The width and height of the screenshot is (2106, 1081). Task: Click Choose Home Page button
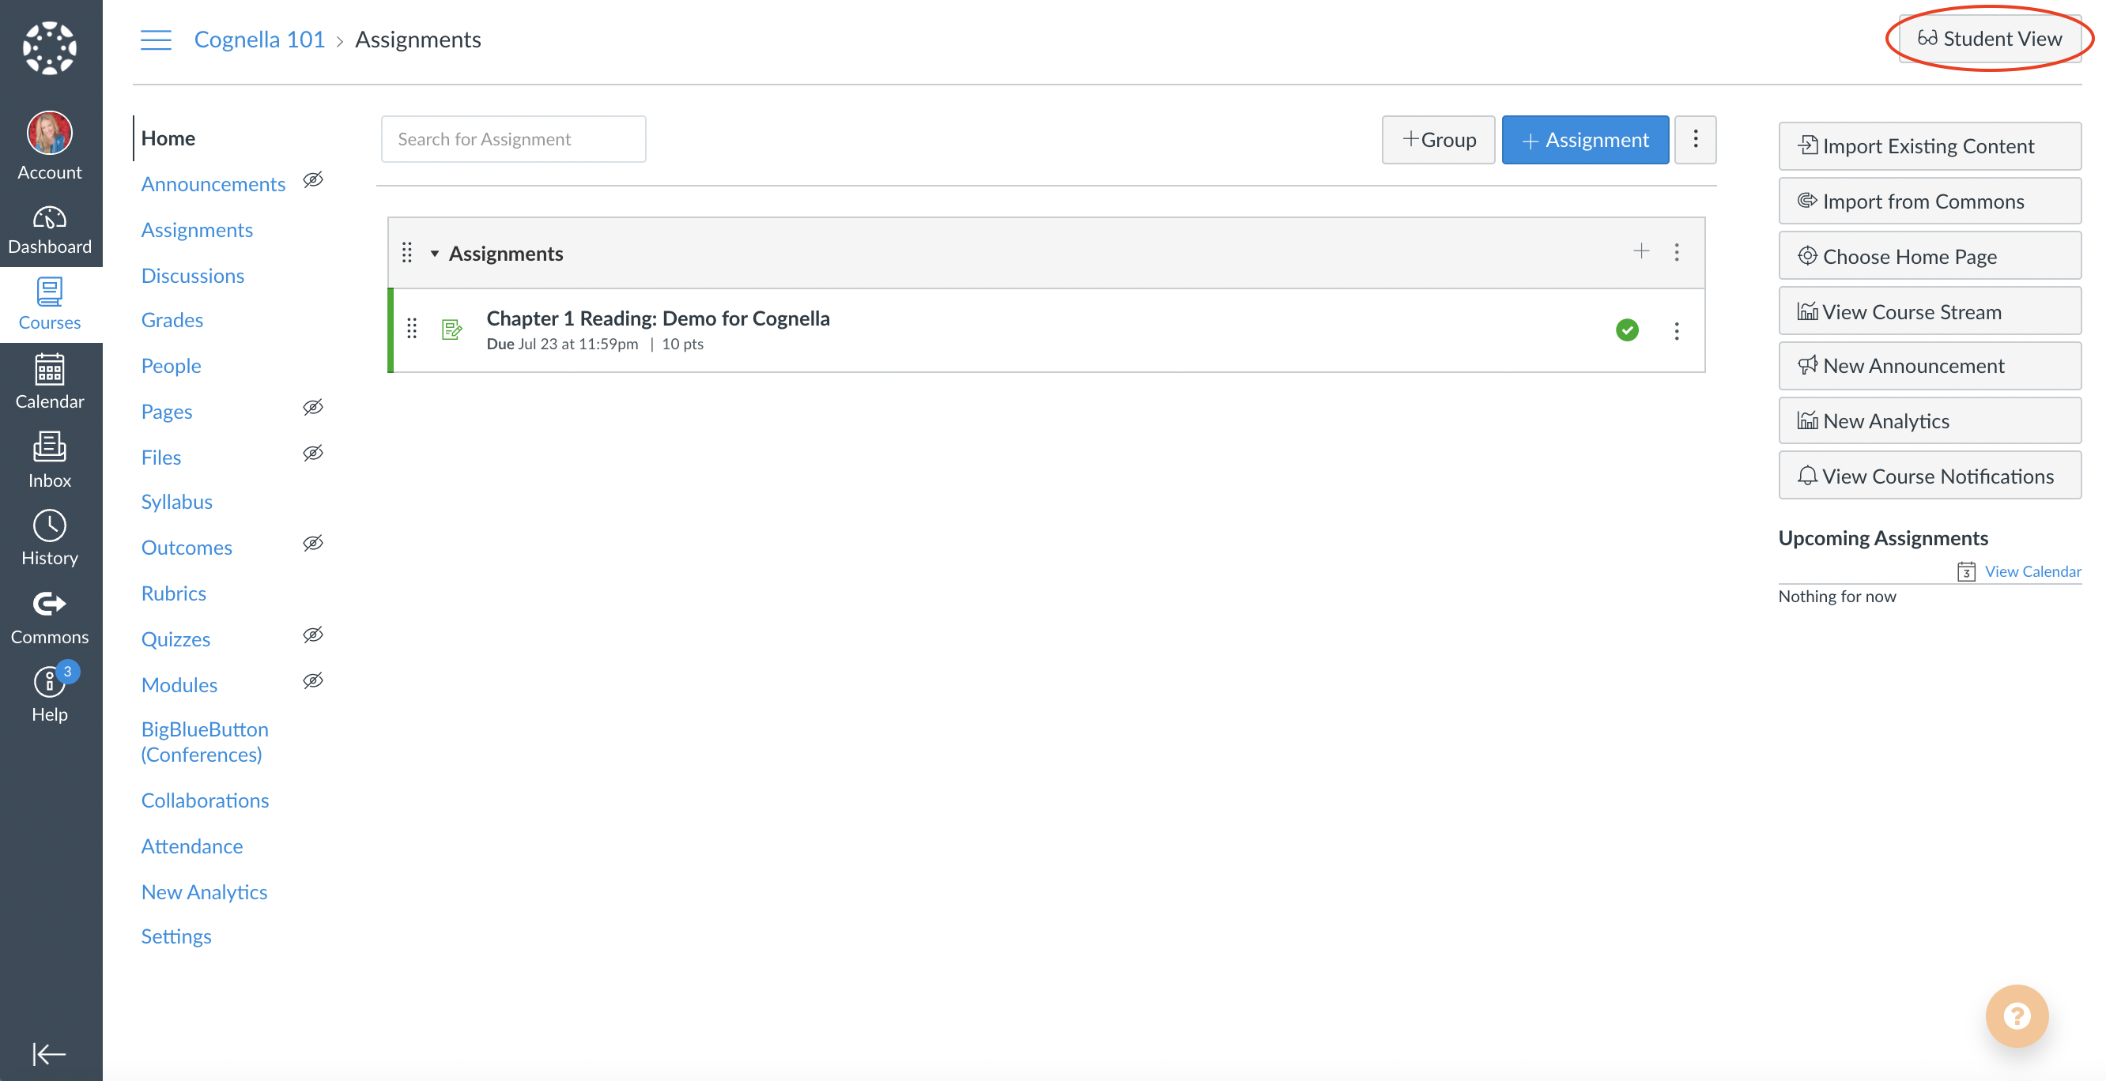(1930, 256)
